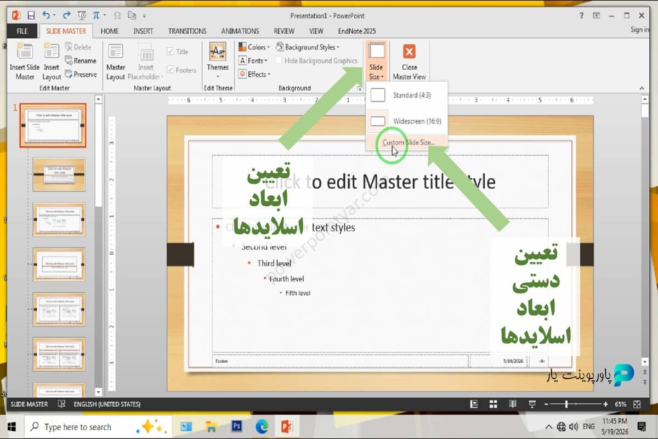Toggle the Slide Size dropdown

point(376,61)
